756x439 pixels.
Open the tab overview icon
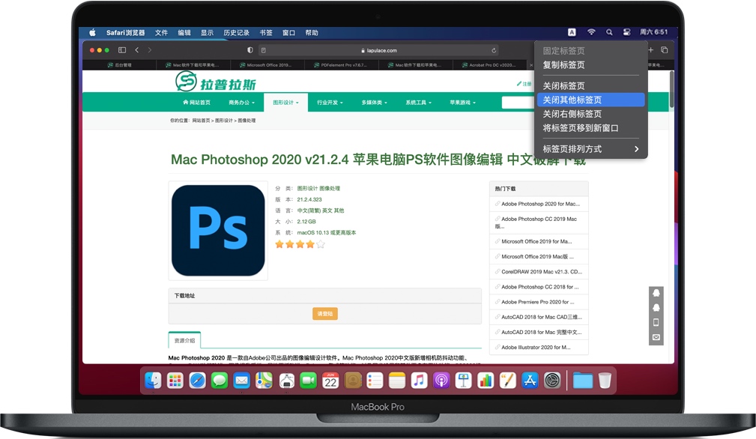click(x=664, y=50)
